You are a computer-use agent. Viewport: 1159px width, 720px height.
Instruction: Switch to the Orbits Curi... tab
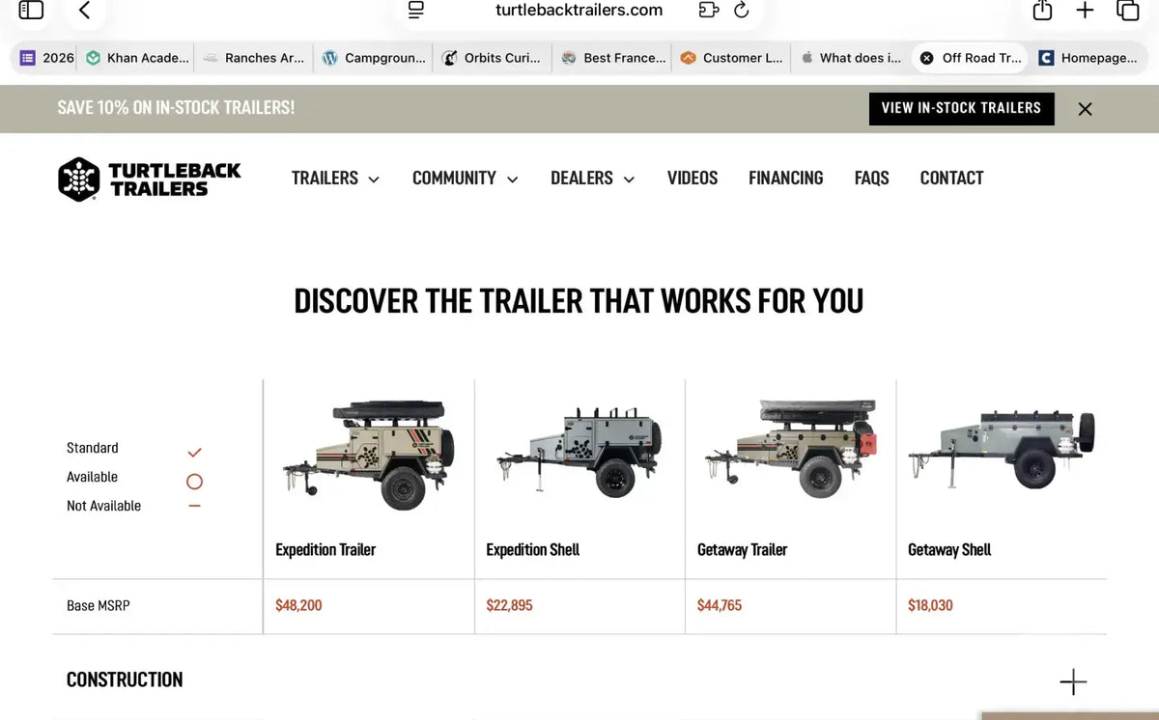(493, 58)
